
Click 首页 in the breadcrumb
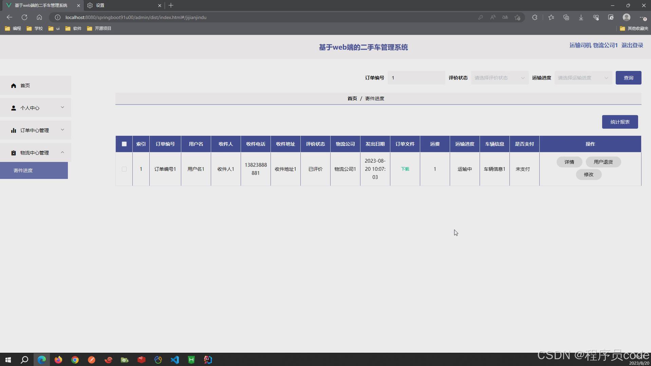point(352,99)
